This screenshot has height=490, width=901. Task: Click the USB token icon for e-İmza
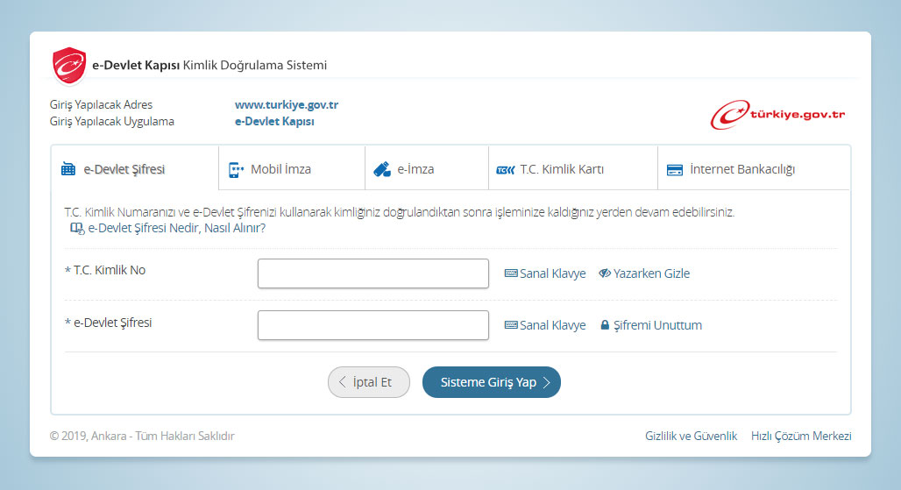(382, 169)
